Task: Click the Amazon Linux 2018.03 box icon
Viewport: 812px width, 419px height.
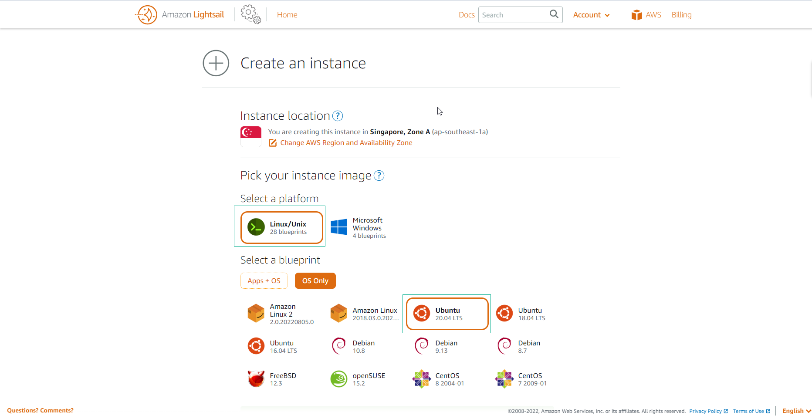Action: (x=339, y=314)
